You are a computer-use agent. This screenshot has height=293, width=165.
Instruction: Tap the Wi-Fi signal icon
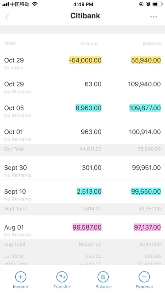(35, 4)
